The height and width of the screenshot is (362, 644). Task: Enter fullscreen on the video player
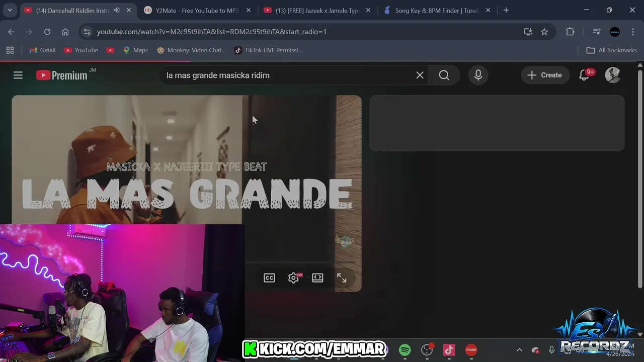click(x=342, y=278)
